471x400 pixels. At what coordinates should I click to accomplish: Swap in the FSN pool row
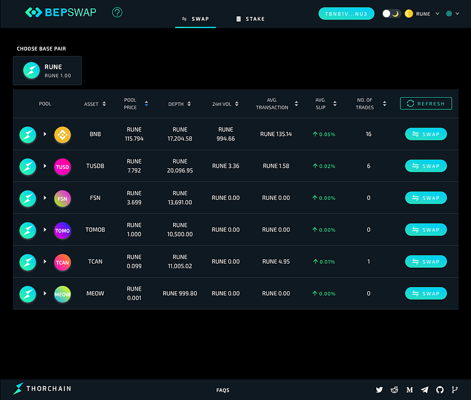426,198
